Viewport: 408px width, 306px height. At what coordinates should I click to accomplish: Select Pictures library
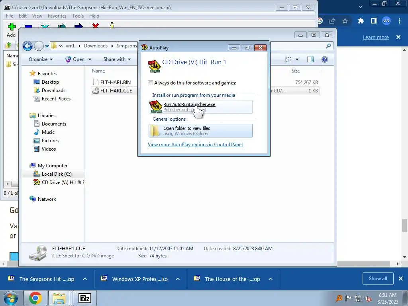coord(50,141)
